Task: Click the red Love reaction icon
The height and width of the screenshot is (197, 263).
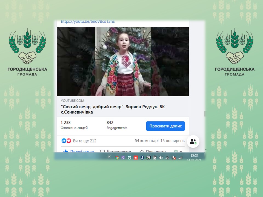Action: point(69,141)
